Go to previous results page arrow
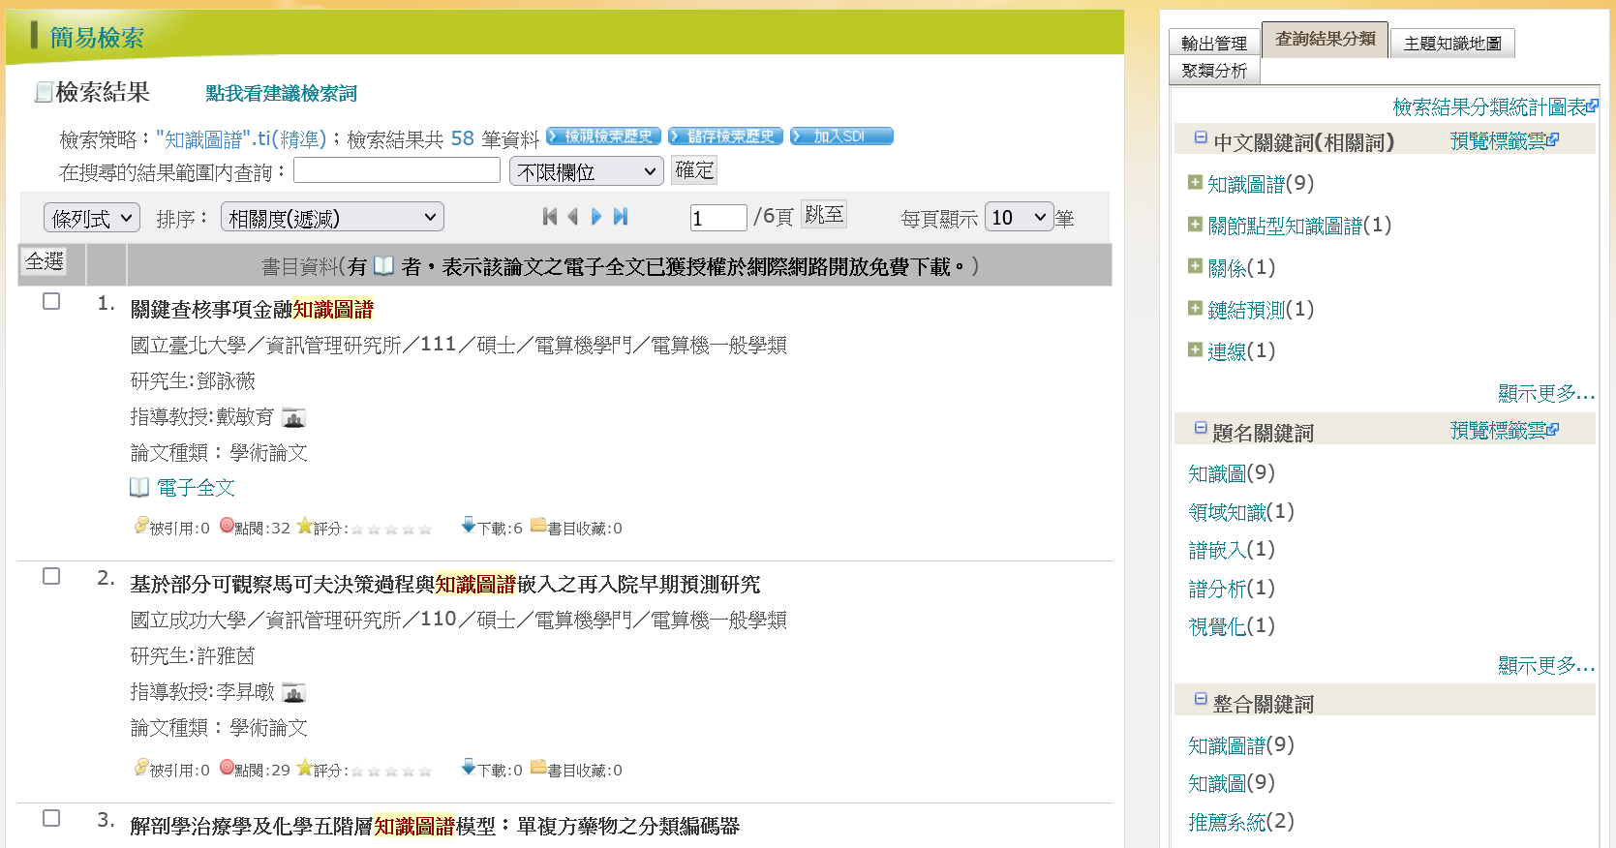 coord(573,217)
